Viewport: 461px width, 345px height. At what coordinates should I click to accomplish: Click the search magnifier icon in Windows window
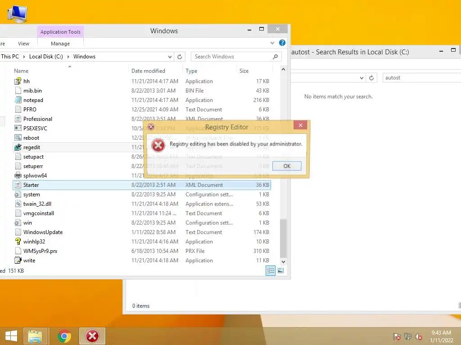coord(275,57)
